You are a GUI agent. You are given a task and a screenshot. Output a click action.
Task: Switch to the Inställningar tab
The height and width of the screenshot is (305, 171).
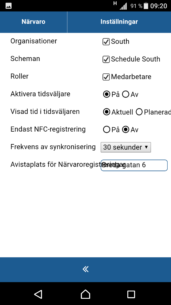(x=119, y=22)
